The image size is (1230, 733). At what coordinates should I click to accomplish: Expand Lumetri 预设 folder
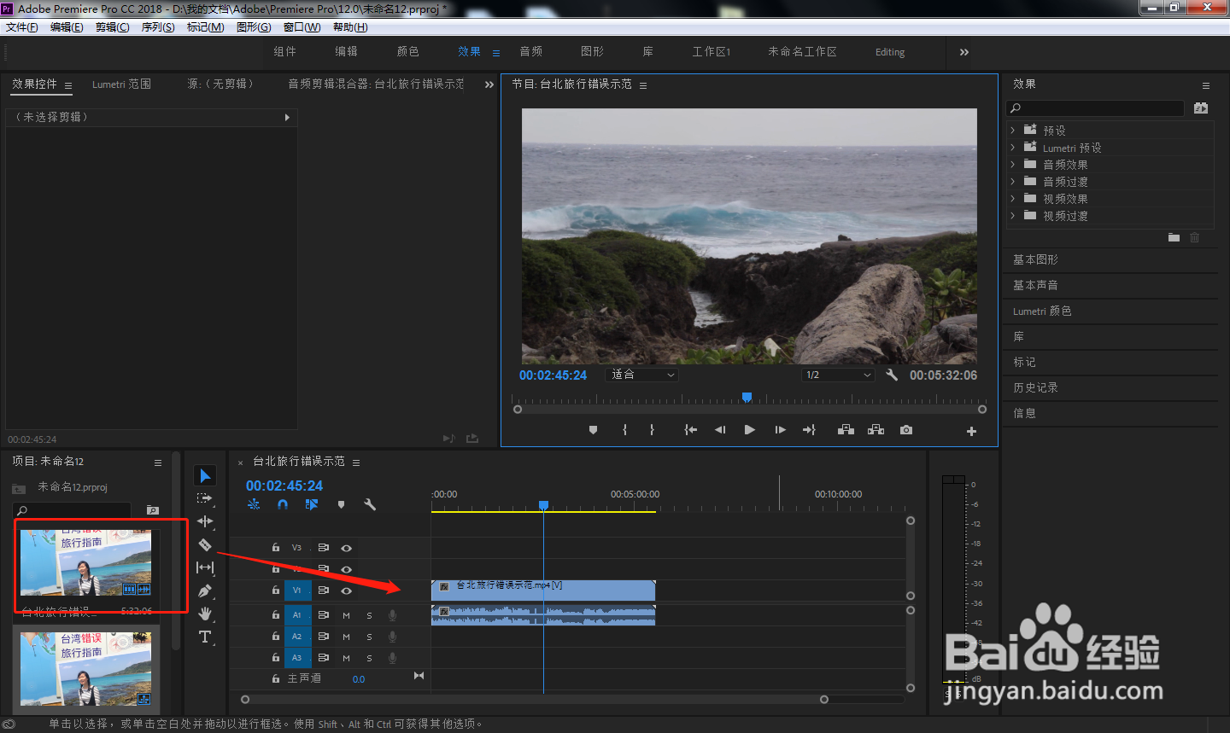point(1013,148)
